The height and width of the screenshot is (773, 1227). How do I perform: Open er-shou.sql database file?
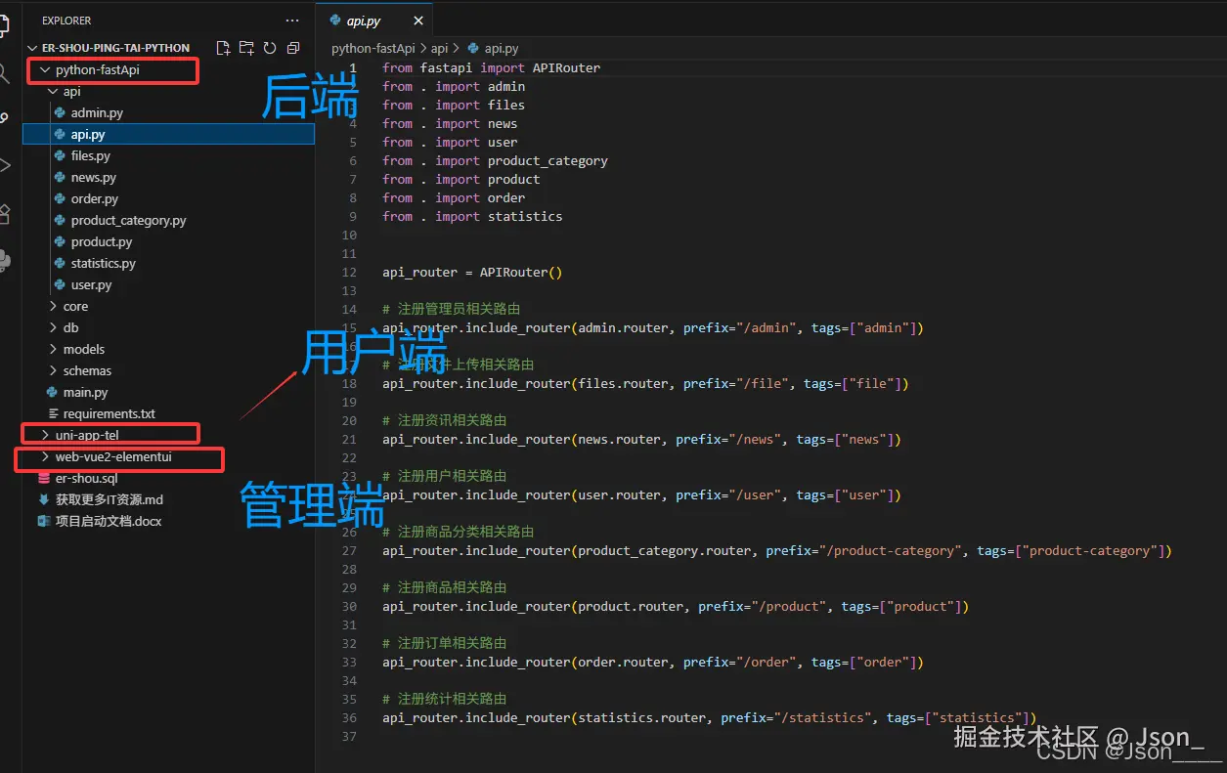coord(86,478)
